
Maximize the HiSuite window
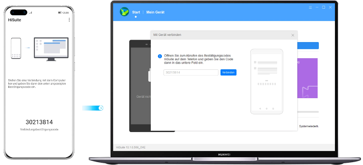click(x=323, y=7)
